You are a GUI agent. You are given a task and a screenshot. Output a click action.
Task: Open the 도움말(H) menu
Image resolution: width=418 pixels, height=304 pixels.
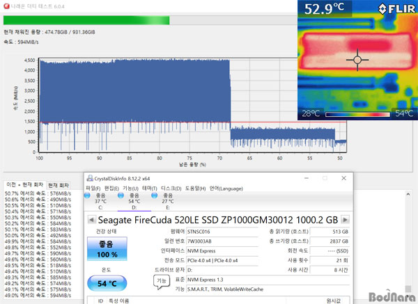tap(195, 189)
